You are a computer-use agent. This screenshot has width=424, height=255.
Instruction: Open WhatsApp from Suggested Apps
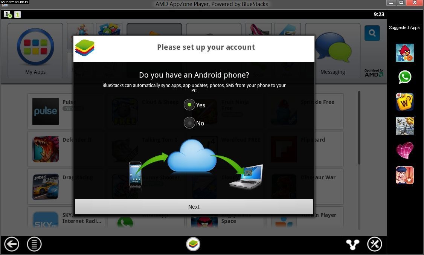405,77
